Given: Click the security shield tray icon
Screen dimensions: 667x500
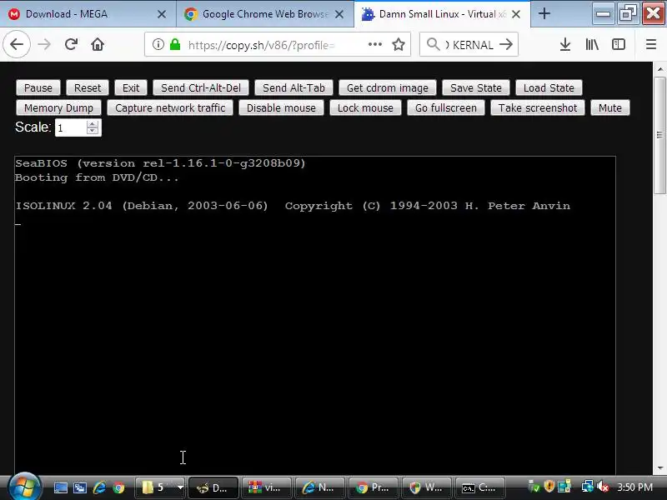Looking at the screenshot, I should 549,486.
